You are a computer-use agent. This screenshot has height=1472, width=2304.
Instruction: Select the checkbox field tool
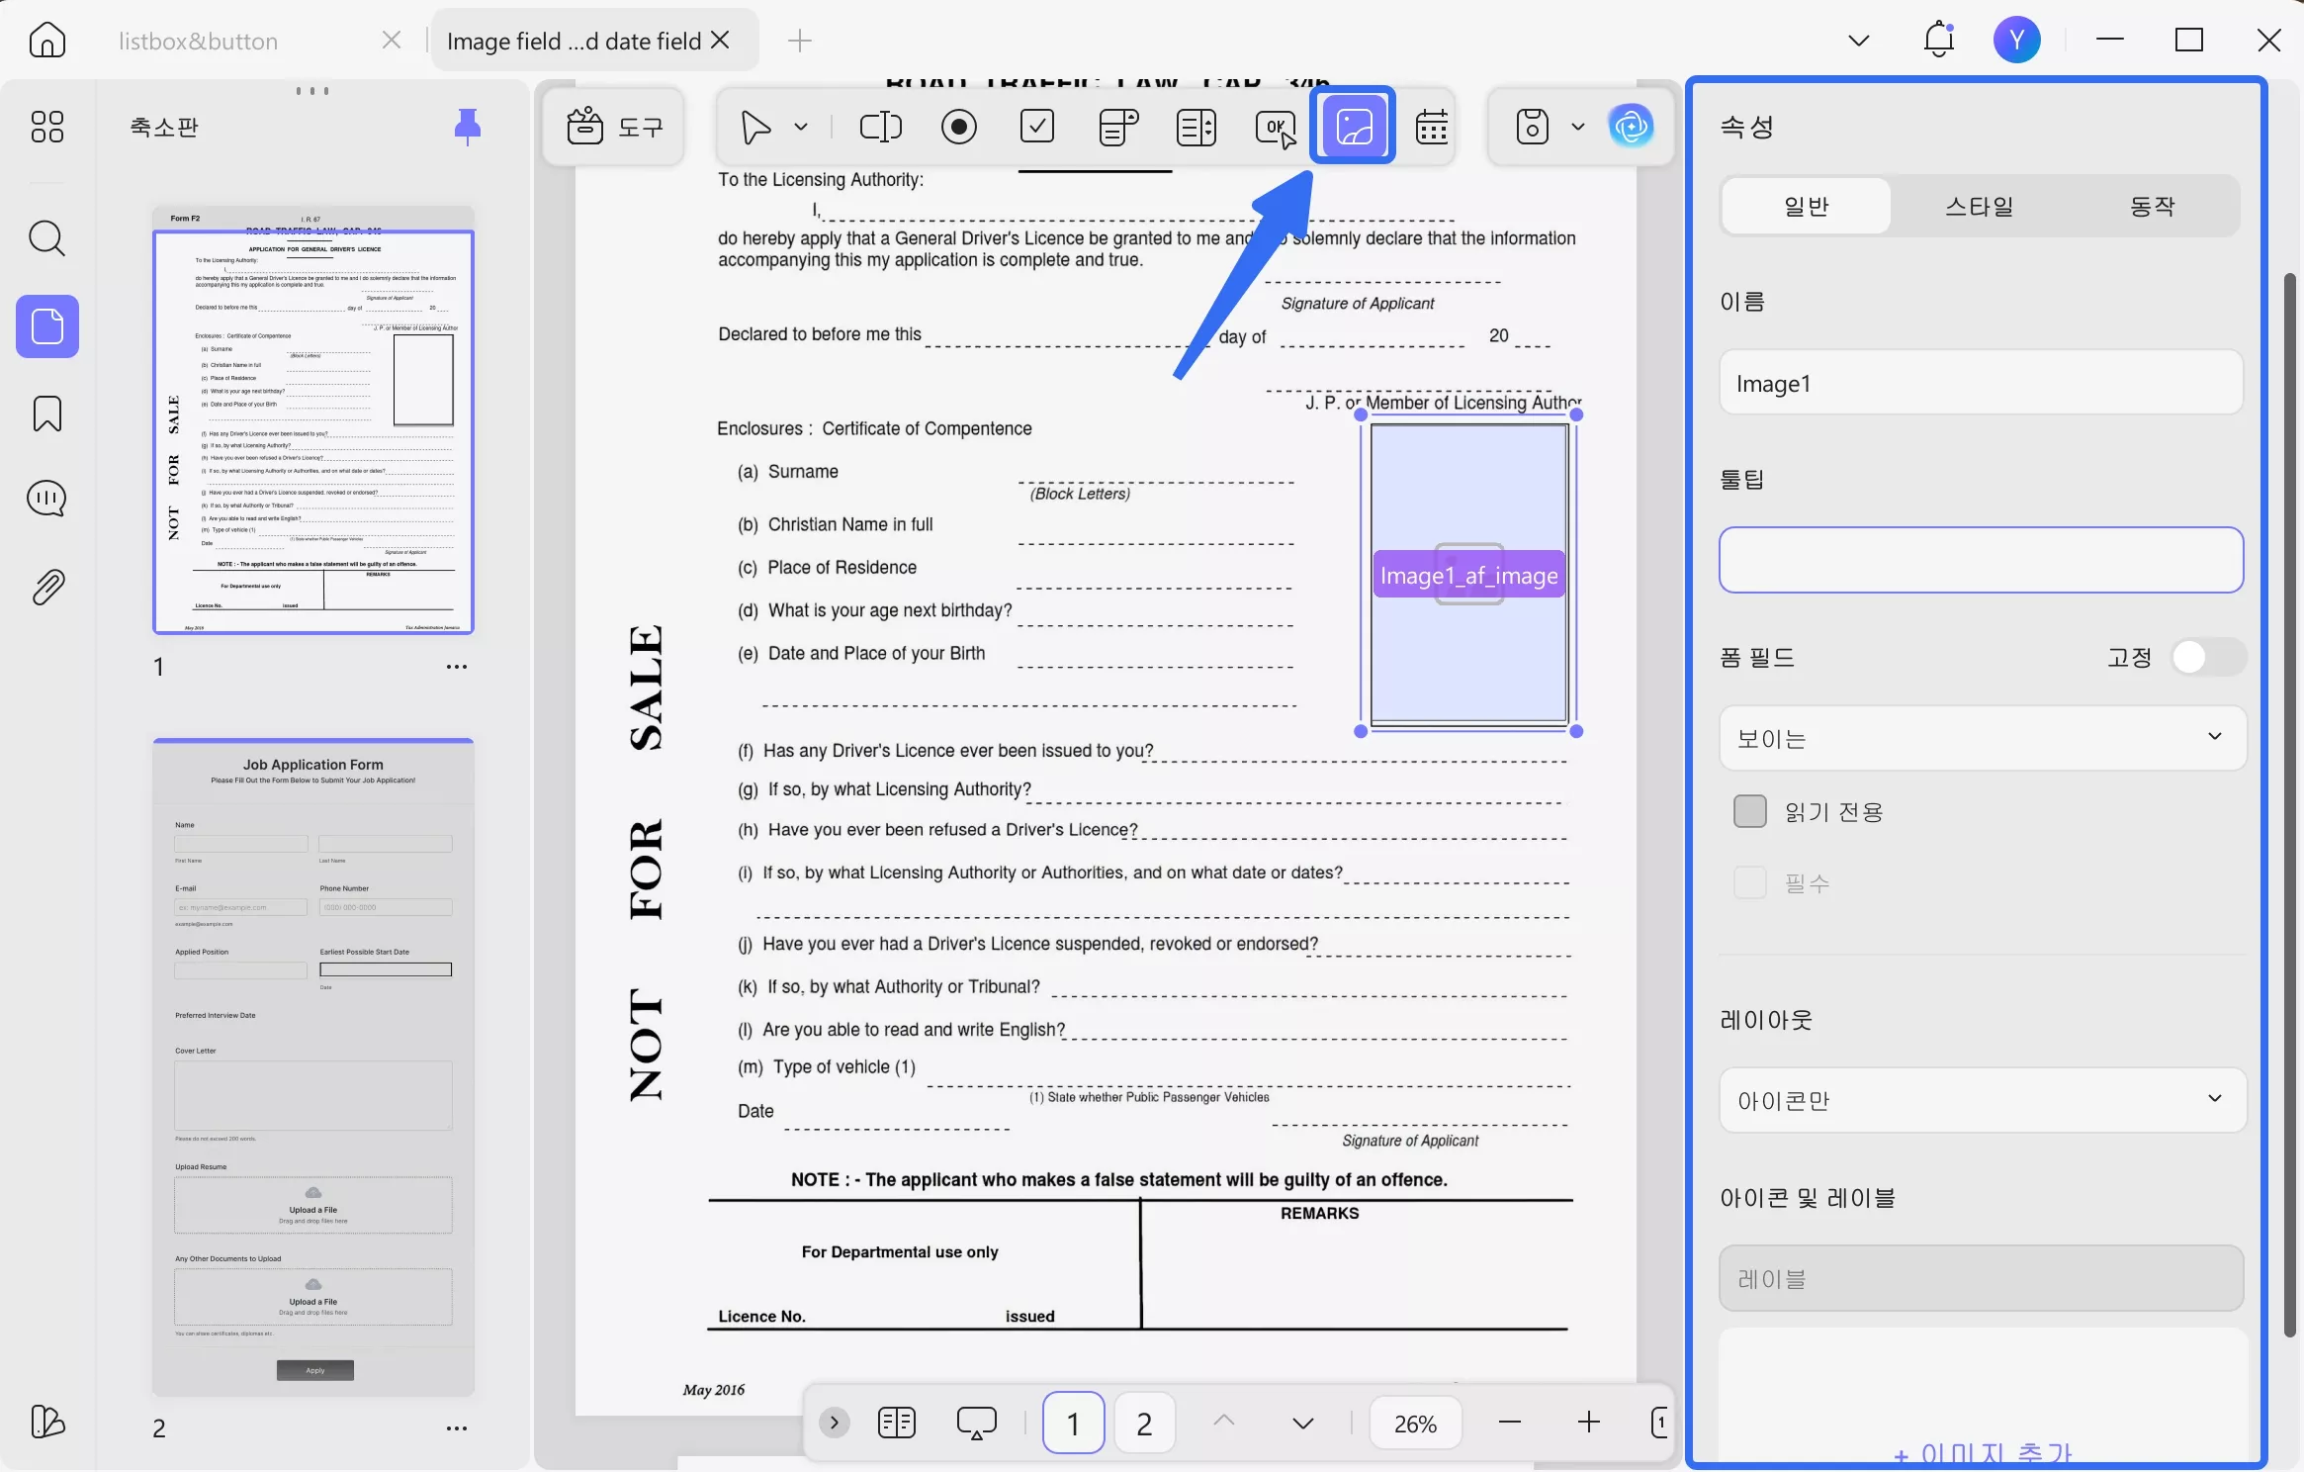[x=1037, y=127]
